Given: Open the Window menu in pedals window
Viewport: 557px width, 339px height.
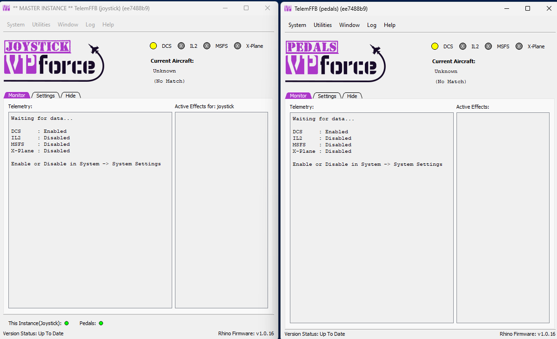Looking at the screenshot, I should [x=349, y=25].
